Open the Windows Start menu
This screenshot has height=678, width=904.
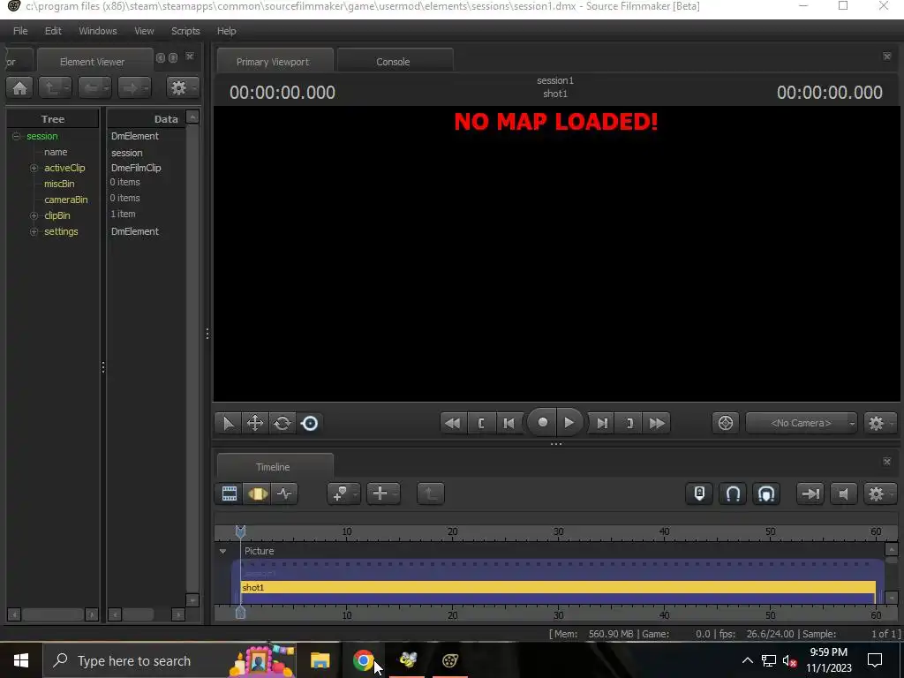[21, 660]
